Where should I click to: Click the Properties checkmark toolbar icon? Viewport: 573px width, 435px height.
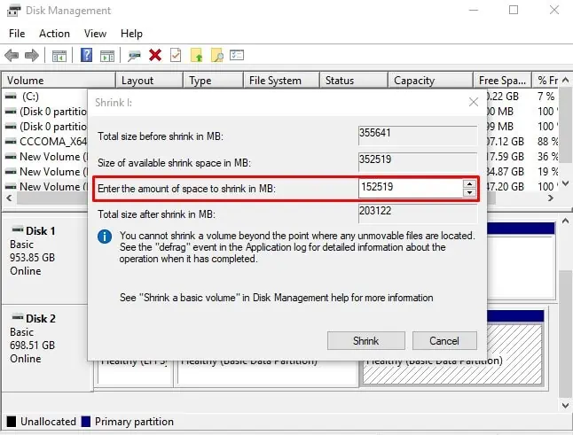click(176, 55)
